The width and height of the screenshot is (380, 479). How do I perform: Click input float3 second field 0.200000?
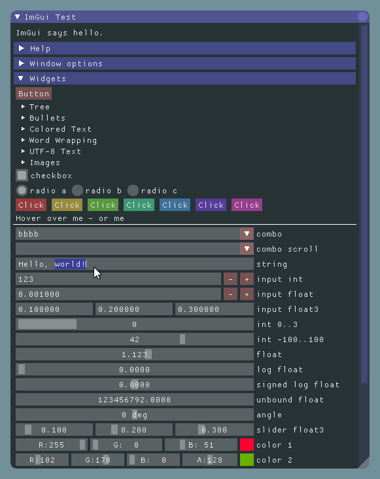click(134, 309)
